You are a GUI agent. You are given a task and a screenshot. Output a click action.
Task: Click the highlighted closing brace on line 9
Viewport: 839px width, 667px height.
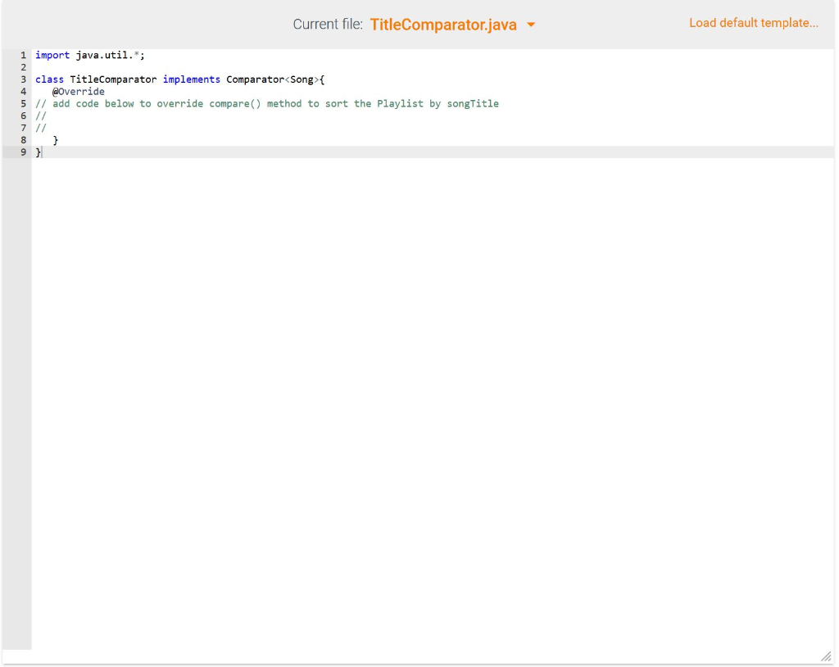coord(38,152)
